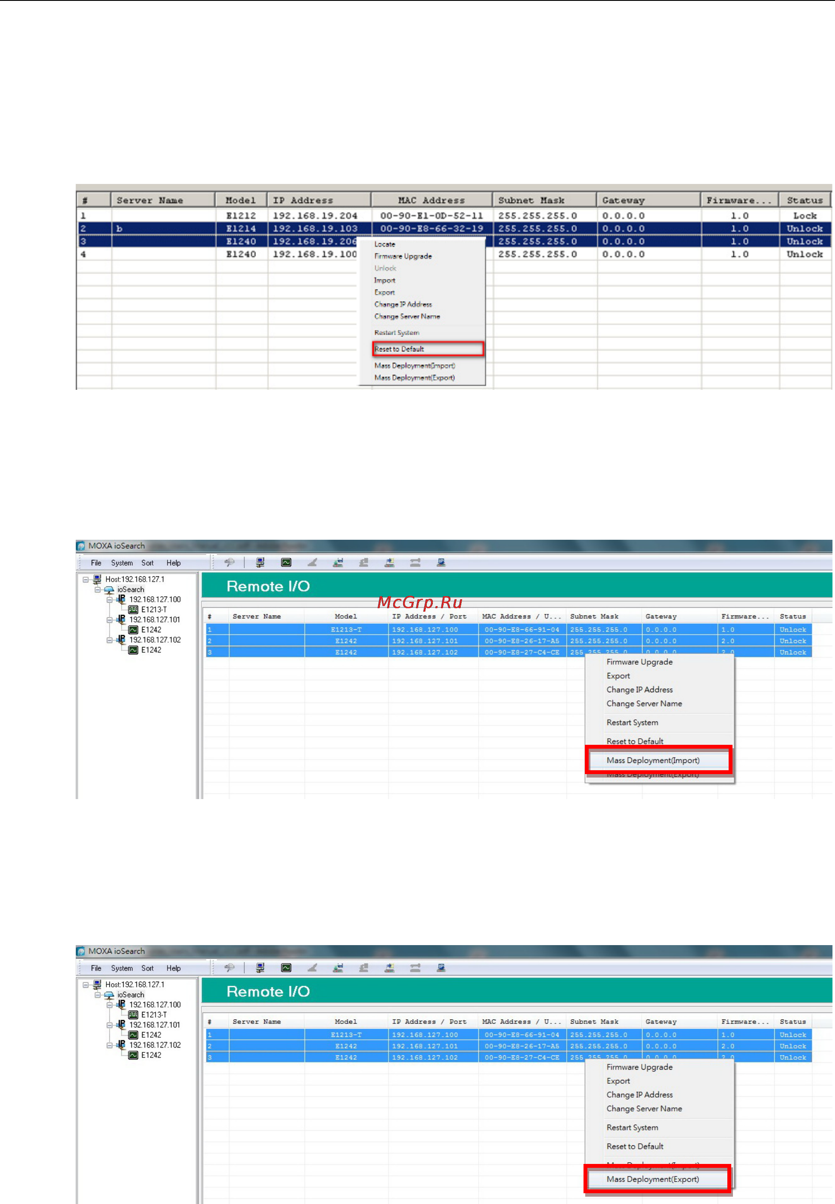Click the green waveform monitor icon in upper ioSearch toolbar
Image resolution: width=835 pixels, height=1204 pixels.
pos(286,563)
